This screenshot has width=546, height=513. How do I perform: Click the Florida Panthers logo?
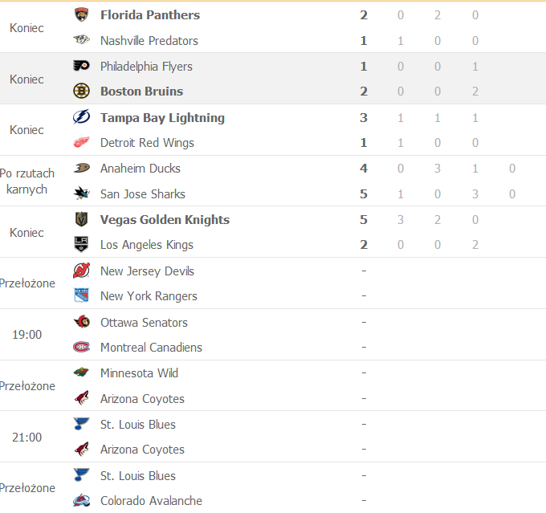click(81, 15)
